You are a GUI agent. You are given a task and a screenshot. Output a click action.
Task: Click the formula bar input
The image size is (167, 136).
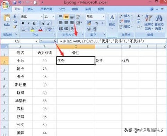(113, 41)
